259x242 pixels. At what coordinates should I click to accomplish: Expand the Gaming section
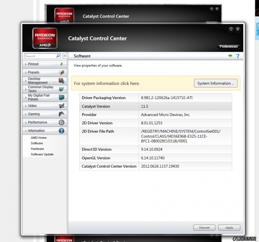tap(45, 114)
